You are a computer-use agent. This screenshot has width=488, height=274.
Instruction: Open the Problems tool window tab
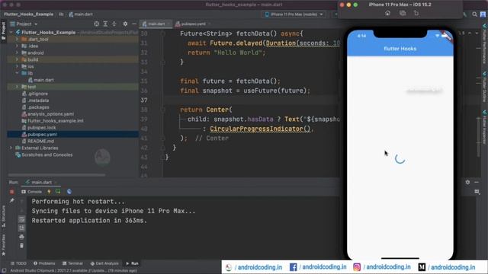tap(44, 263)
